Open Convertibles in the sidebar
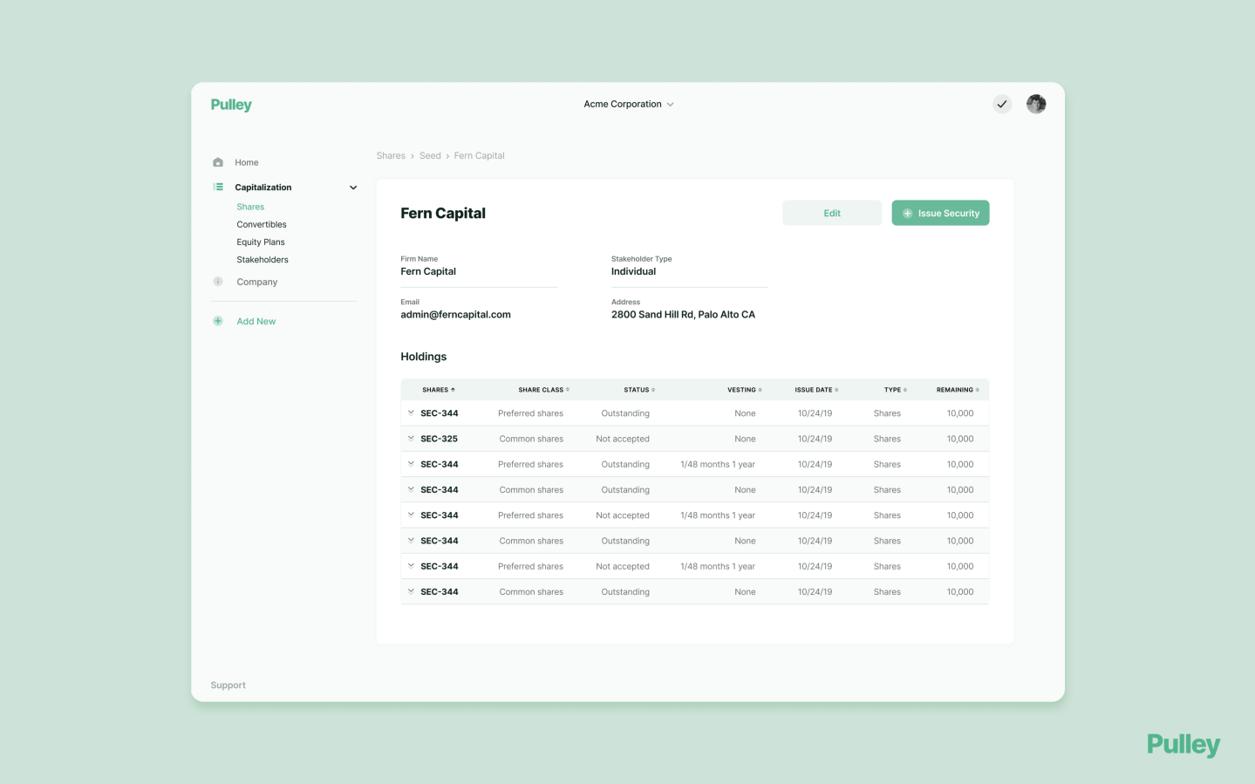The image size is (1255, 784). pyautogui.click(x=262, y=224)
